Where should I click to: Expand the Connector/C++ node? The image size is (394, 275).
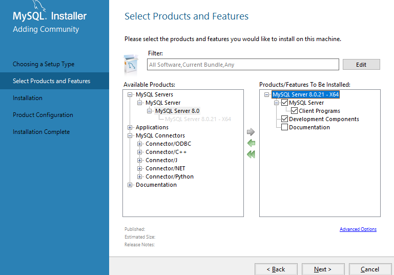tap(139, 152)
